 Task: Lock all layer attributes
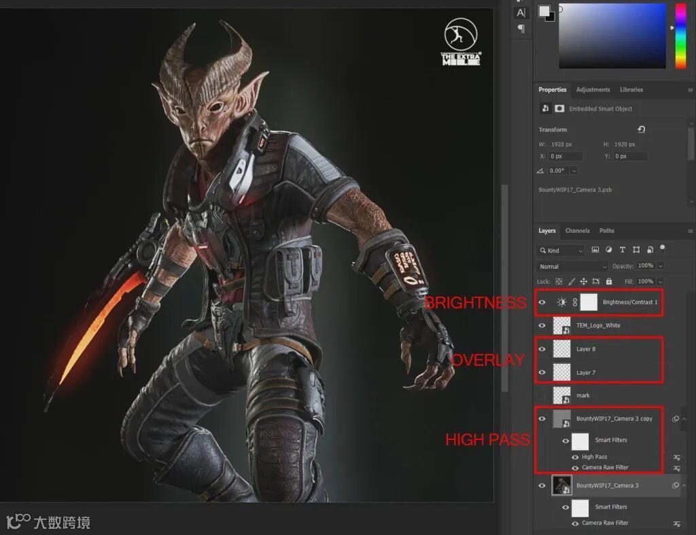coord(609,282)
